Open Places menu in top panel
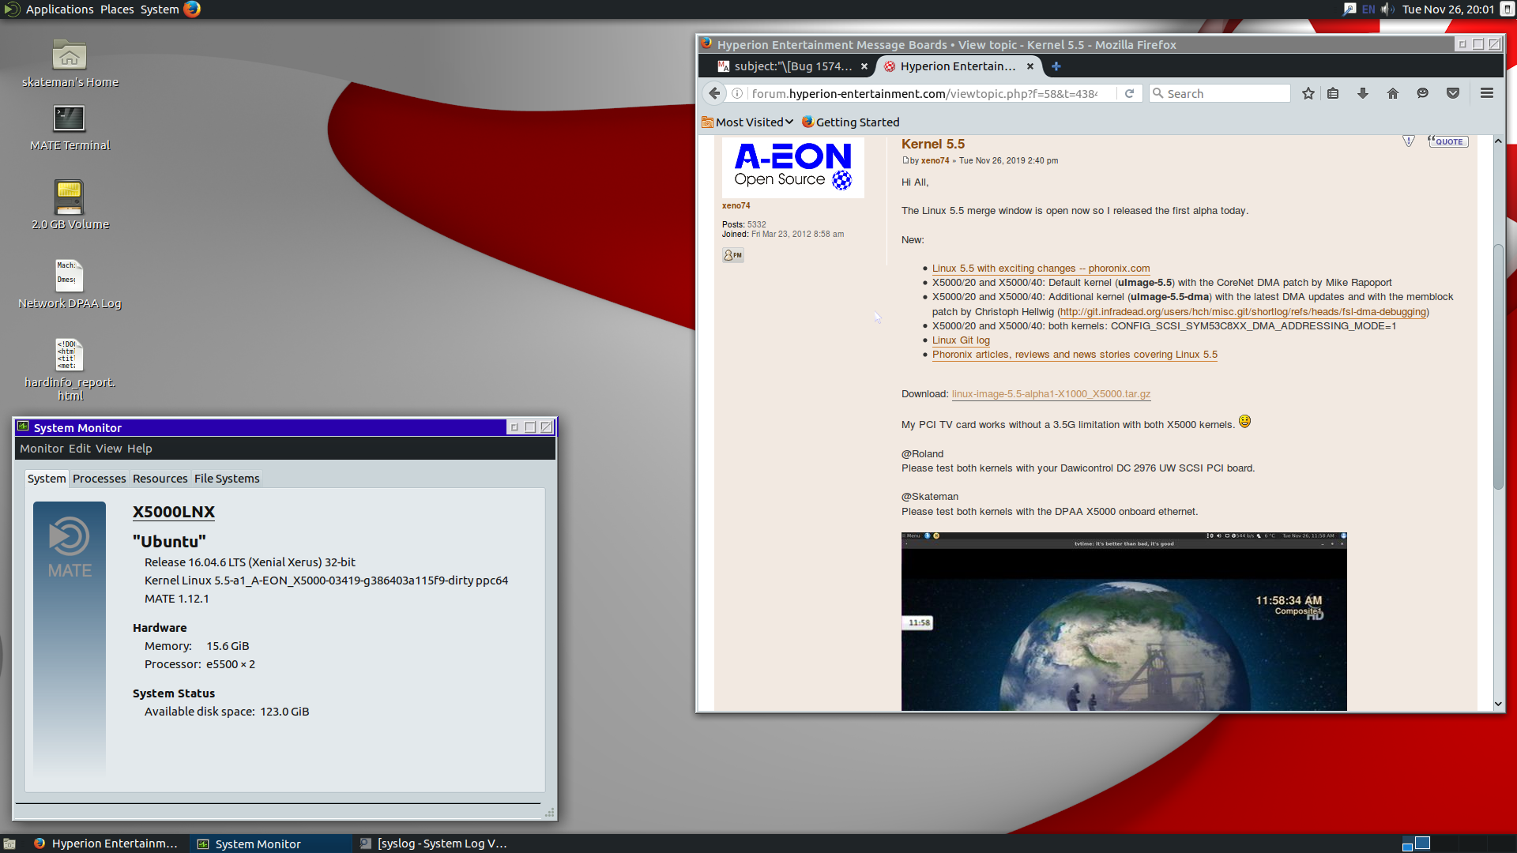The height and width of the screenshot is (853, 1517). pos(117,9)
